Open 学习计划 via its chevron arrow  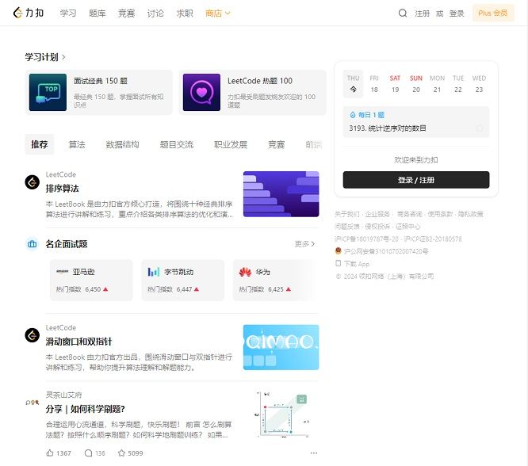pyautogui.click(x=63, y=57)
